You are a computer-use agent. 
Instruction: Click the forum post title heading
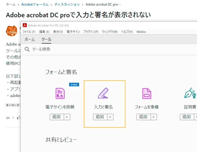coord(78,15)
